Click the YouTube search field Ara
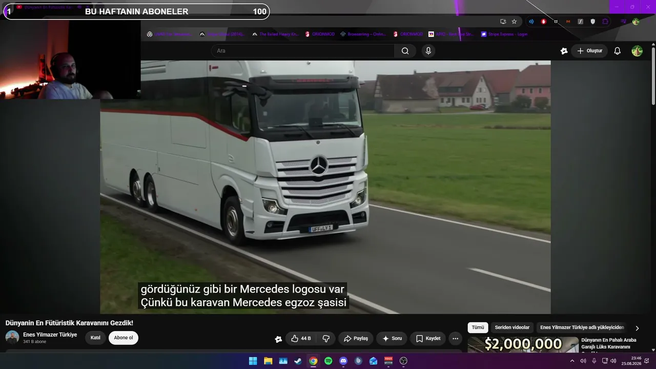 302,51
